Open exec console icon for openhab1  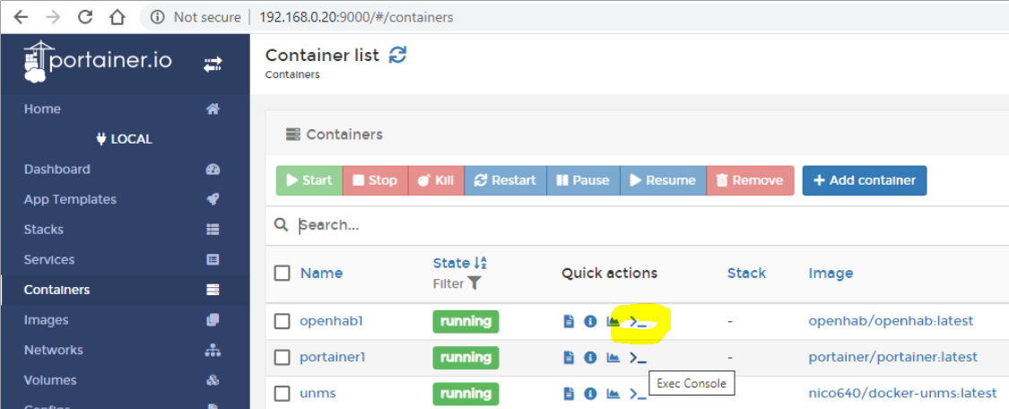[x=638, y=321]
